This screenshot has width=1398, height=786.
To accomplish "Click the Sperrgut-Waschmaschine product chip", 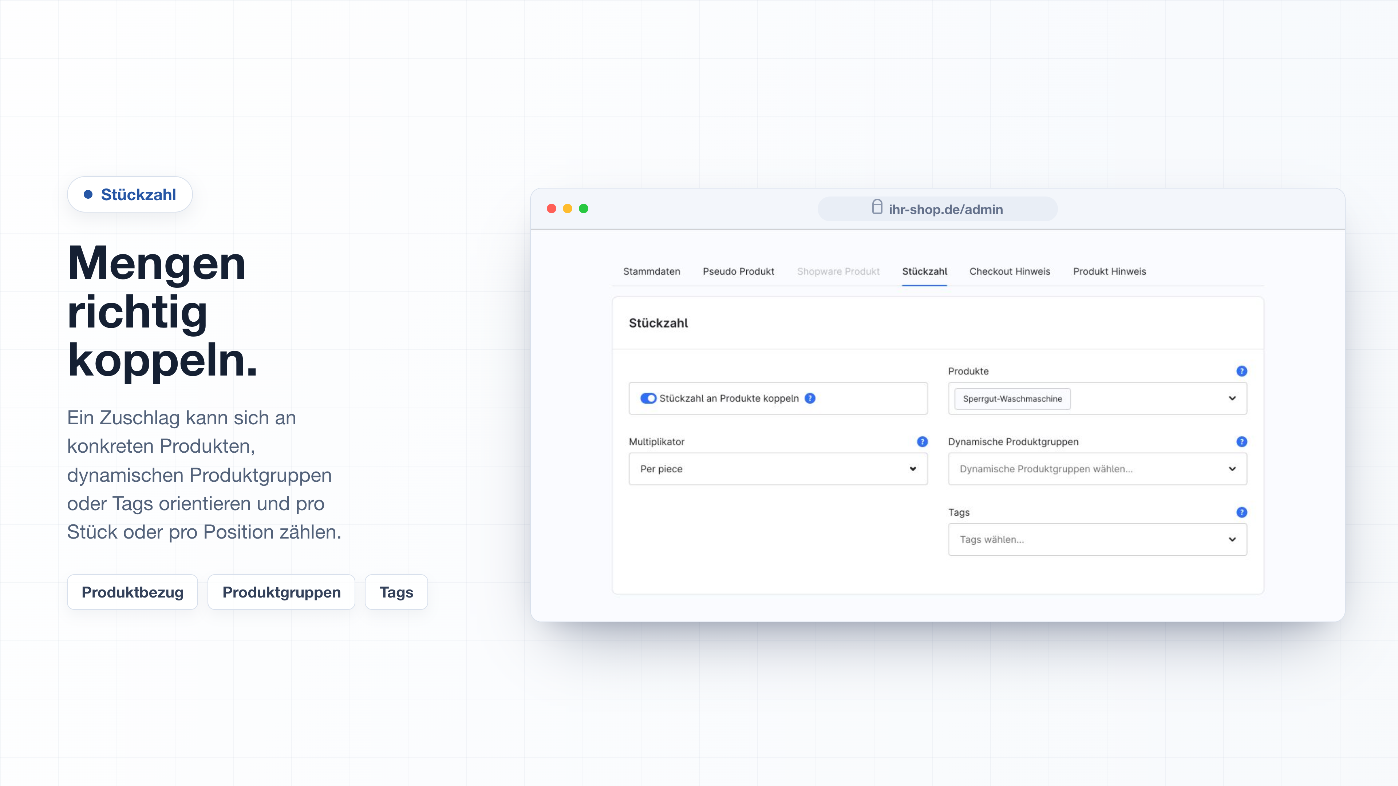I will click(1012, 399).
